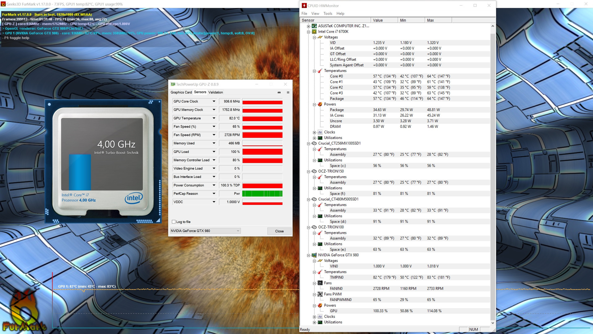Switch to the Validation tab in GPU-Z

tap(216, 92)
